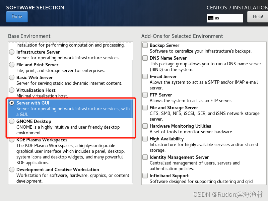This screenshot has width=268, height=201.
Task: Click 'Software to centralize your infrastructure's backups.'
Action: (x=200, y=51)
